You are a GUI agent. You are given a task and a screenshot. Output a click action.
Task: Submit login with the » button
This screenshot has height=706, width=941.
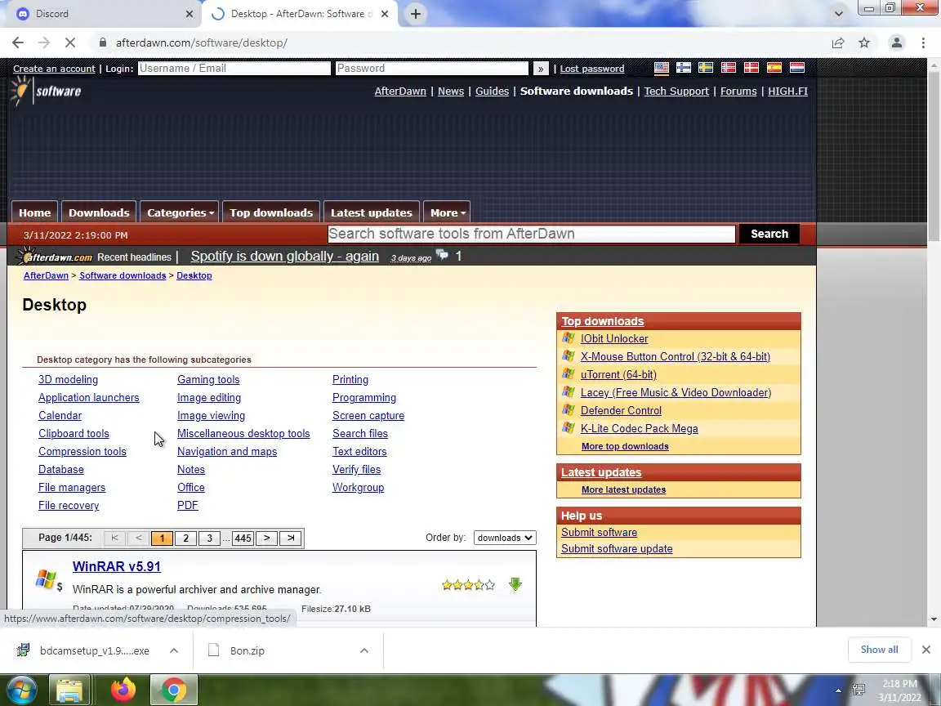(541, 69)
